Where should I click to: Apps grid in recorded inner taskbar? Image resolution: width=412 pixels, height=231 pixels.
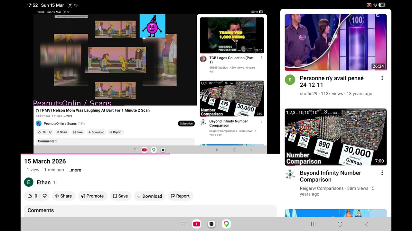point(136,150)
